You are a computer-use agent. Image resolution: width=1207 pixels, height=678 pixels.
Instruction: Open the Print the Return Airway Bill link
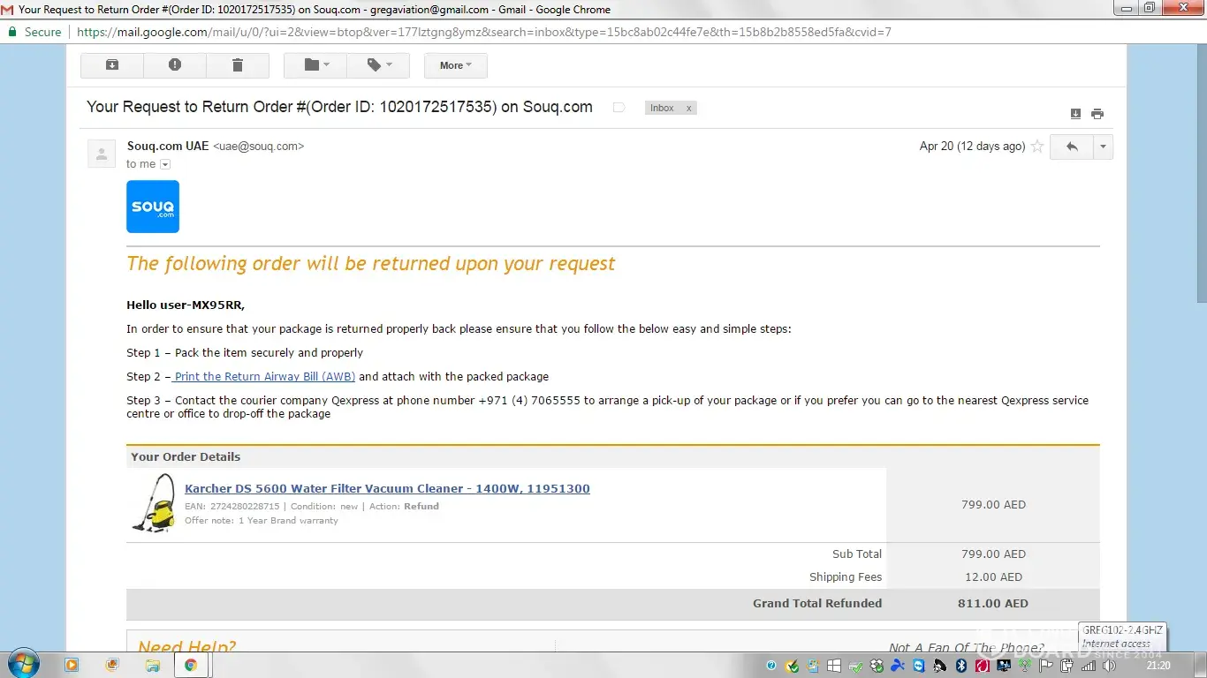click(x=264, y=376)
